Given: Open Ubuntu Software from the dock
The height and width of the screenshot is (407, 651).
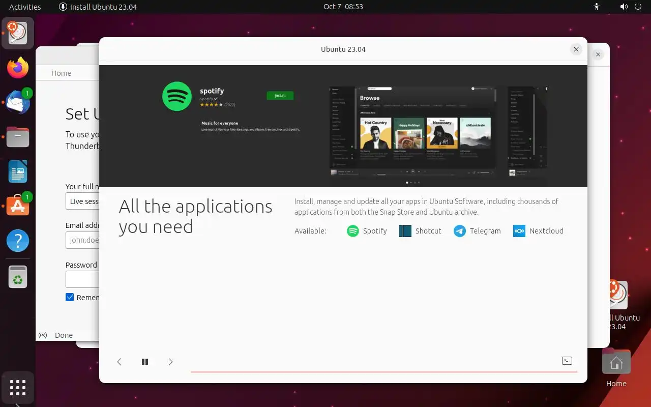Looking at the screenshot, I should click(x=18, y=206).
